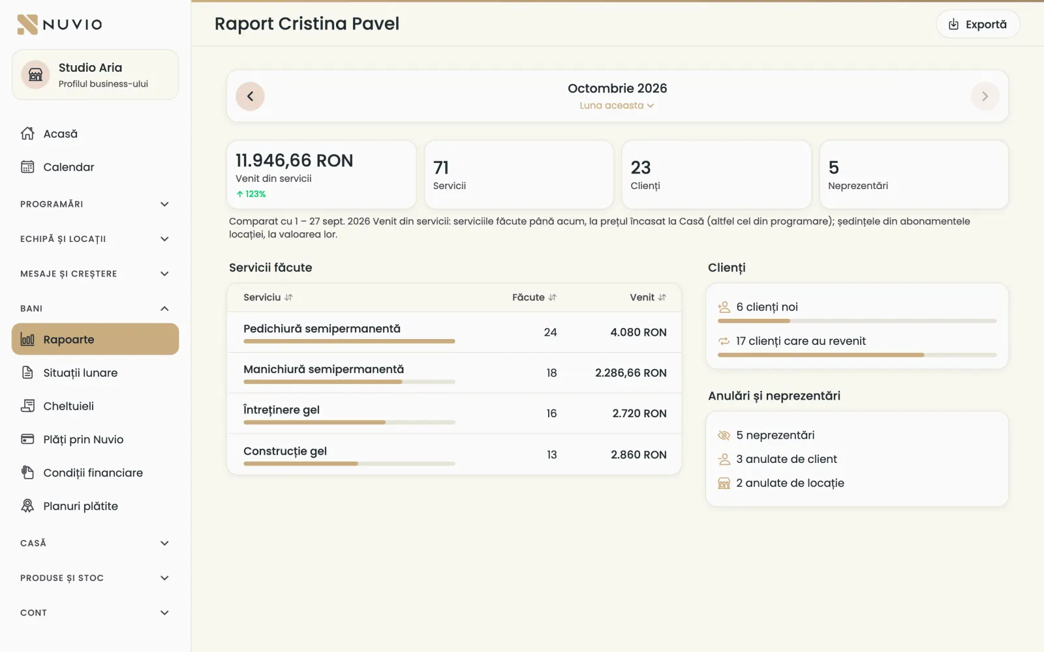Click the neprezentări crossed-eye icon
The image size is (1044, 652).
tap(724, 435)
